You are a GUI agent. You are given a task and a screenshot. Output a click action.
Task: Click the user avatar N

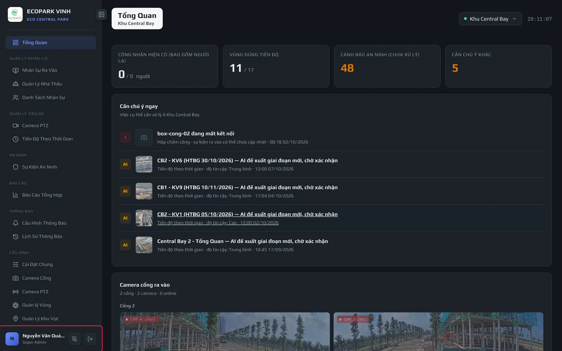point(12,339)
